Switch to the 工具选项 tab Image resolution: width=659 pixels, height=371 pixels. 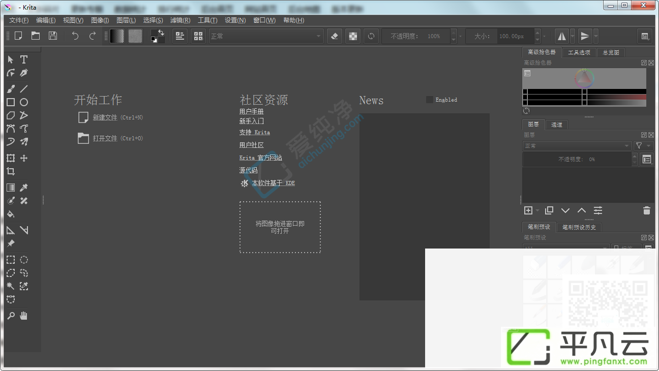579,52
